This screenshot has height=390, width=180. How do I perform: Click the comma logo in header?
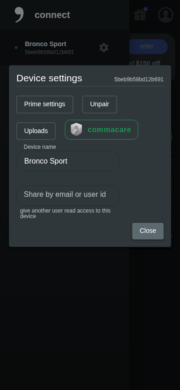click(x=19, y=15)
